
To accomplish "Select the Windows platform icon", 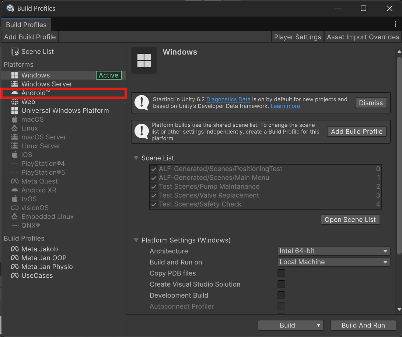I will [15, 75].
